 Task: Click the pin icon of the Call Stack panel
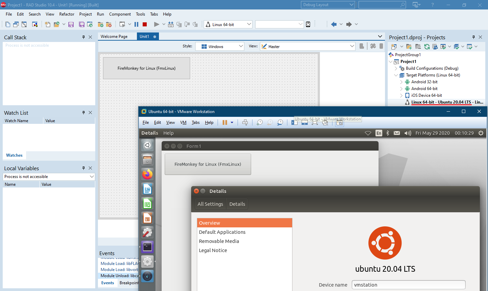click(83, 37)
